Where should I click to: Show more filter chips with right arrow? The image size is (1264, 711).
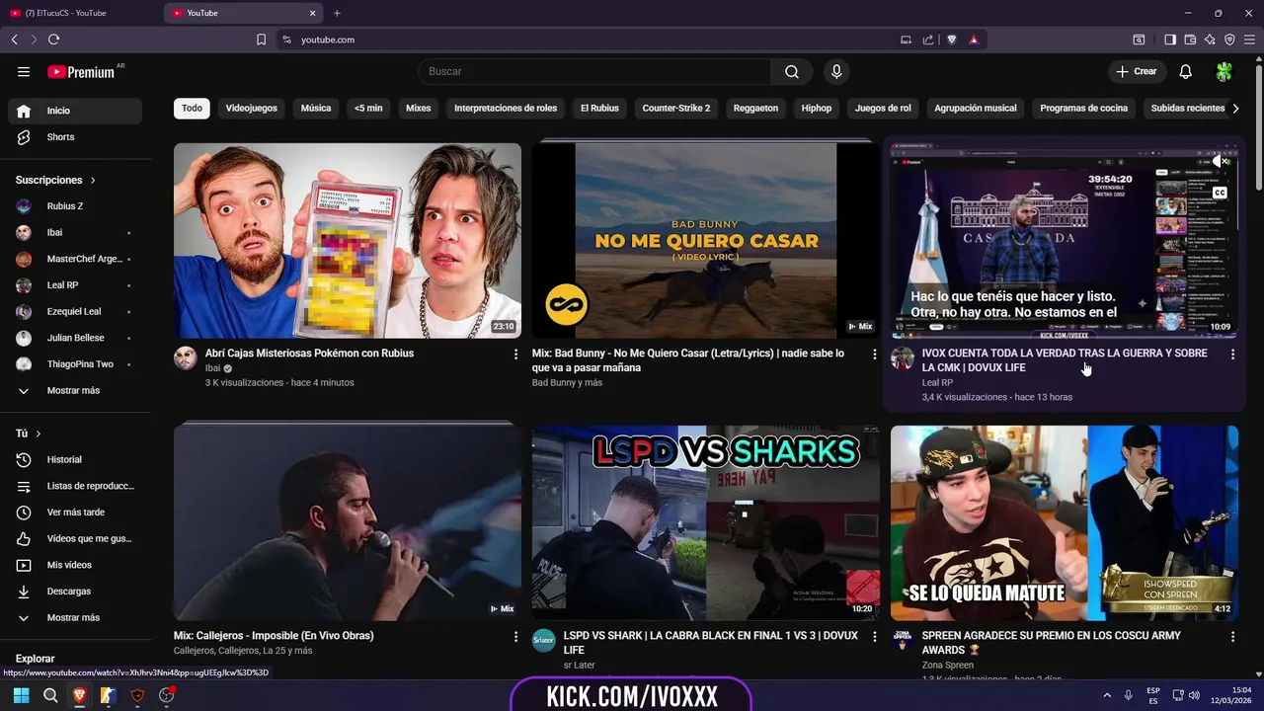(x=1235, y=108)
